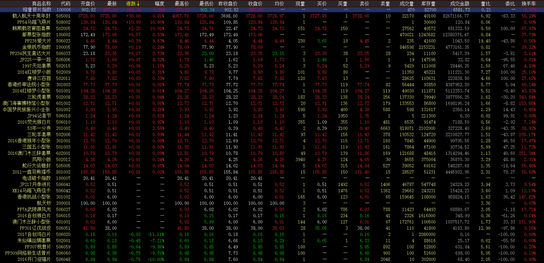
Task: Select the 三国五小型张 row
Action: 272,146
